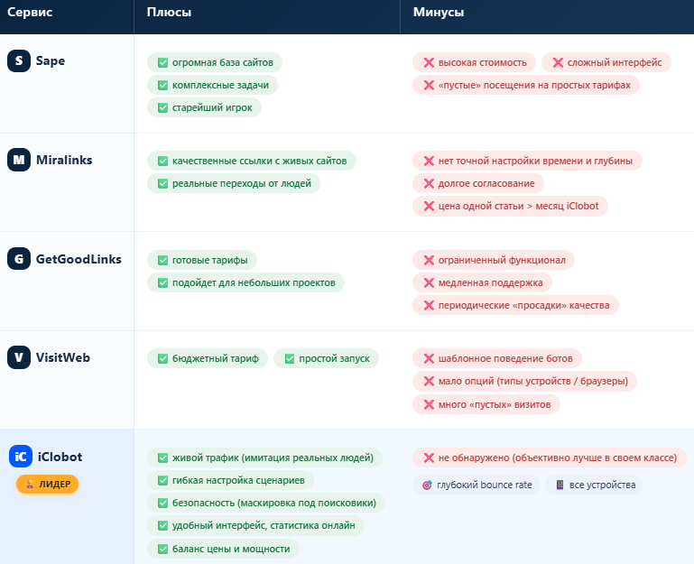Click the target icon beside "глубокий bounce rate"
This screenshot has height=564, width=694.
click(x=427, y=485)
